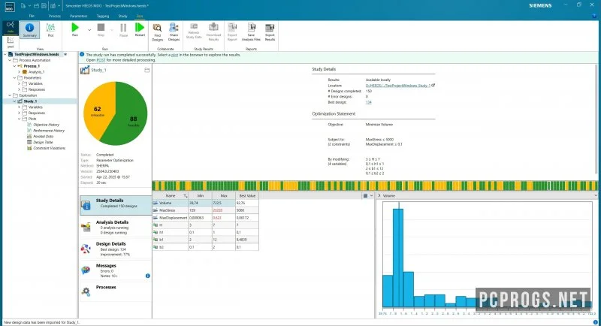Click the info icon in status bar
The height and width of the screenshot is (326, 601).
[x=595, y=322]
